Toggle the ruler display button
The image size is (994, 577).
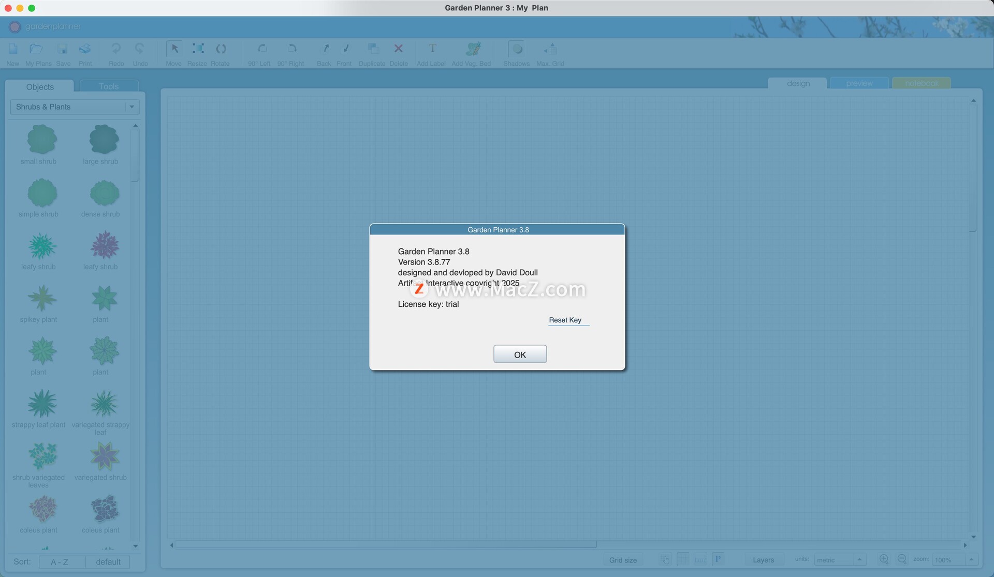click(x=700, y=559)
